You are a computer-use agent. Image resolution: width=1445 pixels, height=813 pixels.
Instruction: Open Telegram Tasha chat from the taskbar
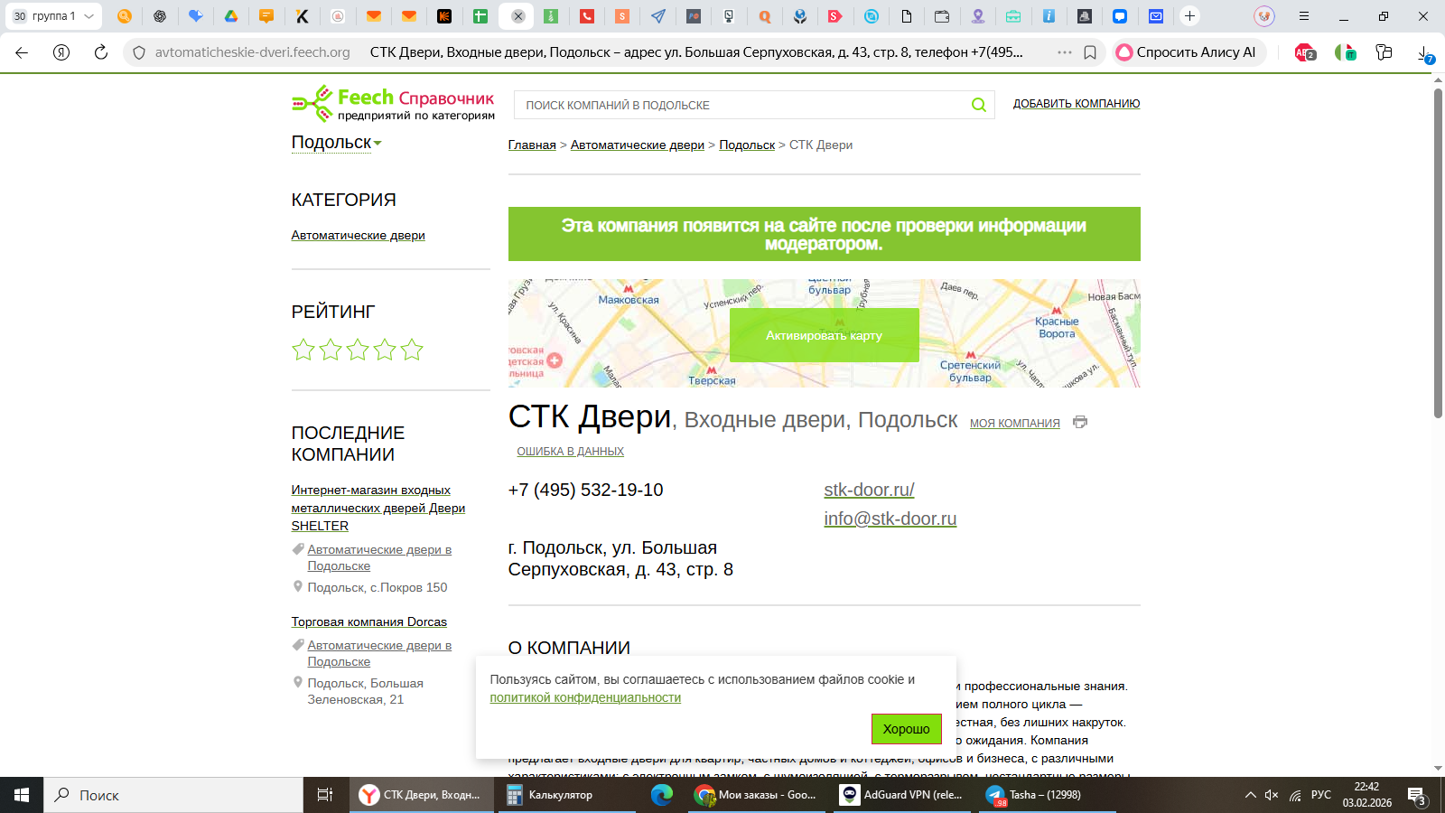pyautogui.click(x=1048, y=795)
